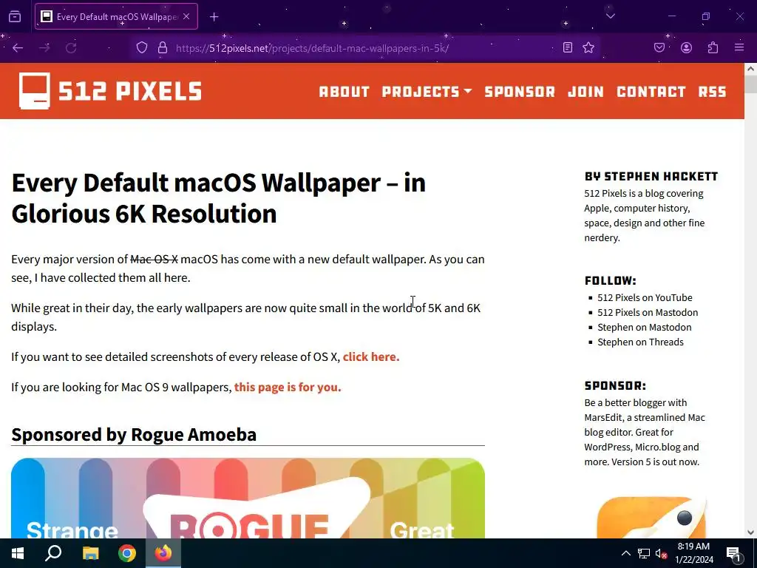
Task: Open tracking protection shield icon
Action: click(x=141, y=48)
